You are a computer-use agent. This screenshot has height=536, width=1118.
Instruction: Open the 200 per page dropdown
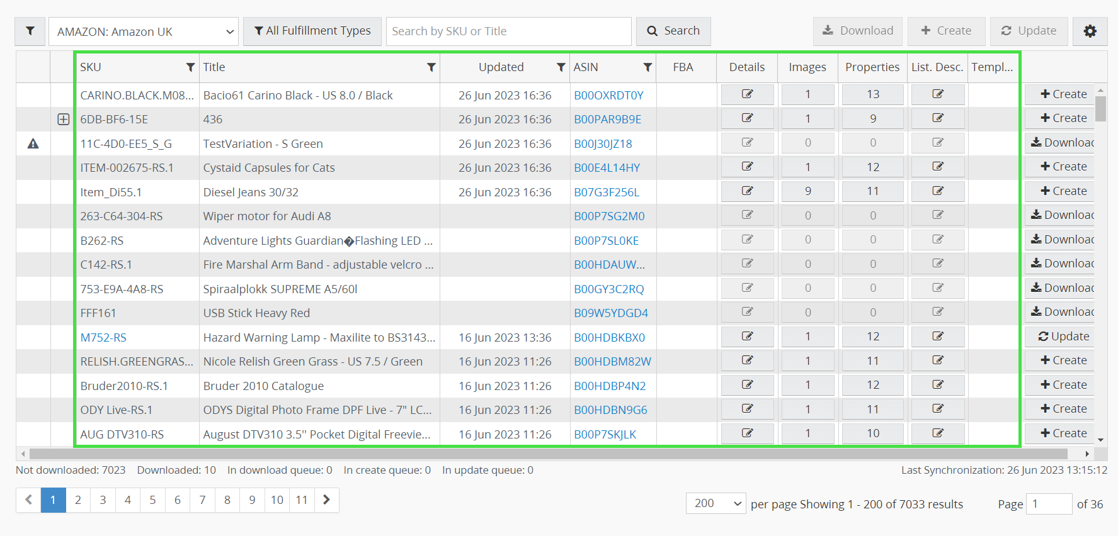coord(716,503)
